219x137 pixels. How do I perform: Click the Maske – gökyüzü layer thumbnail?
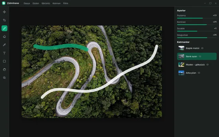181,65
